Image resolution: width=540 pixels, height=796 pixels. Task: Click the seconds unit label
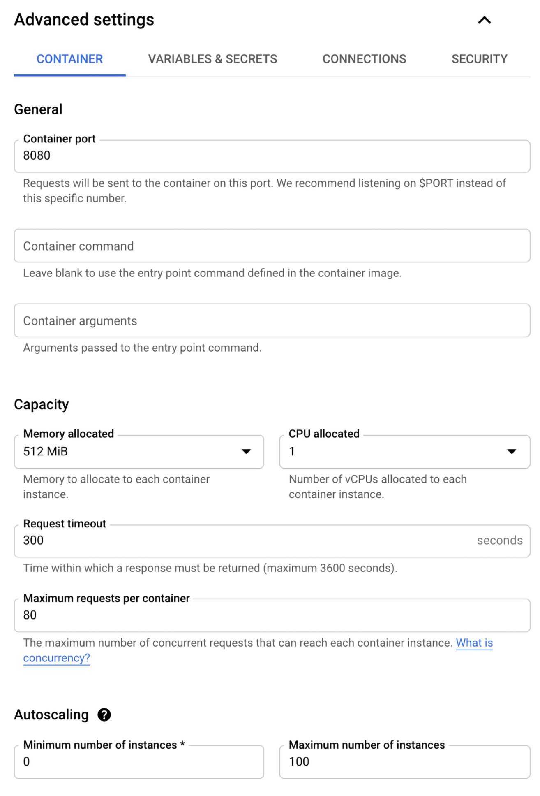point(500,541)
